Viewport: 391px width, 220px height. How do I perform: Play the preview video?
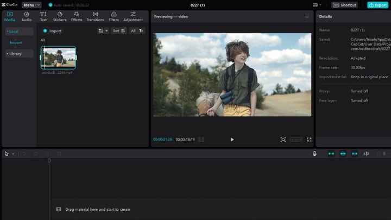232,140
